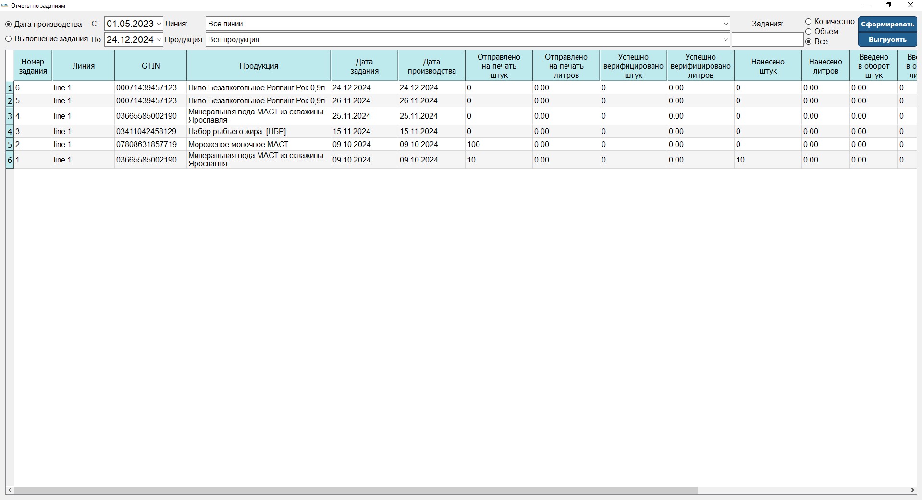This screenshot has width=922, height=500.
Task: Click the 'Выгрузить' export button
Action: (x=887, y=39)
